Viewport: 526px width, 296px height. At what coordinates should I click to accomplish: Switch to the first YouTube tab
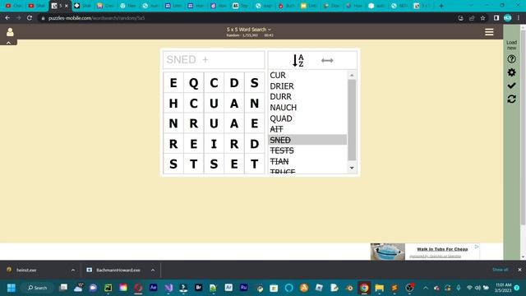tap(13, 6)
